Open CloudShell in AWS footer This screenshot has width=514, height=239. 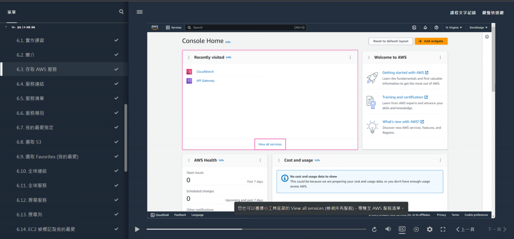pos(160,215)
